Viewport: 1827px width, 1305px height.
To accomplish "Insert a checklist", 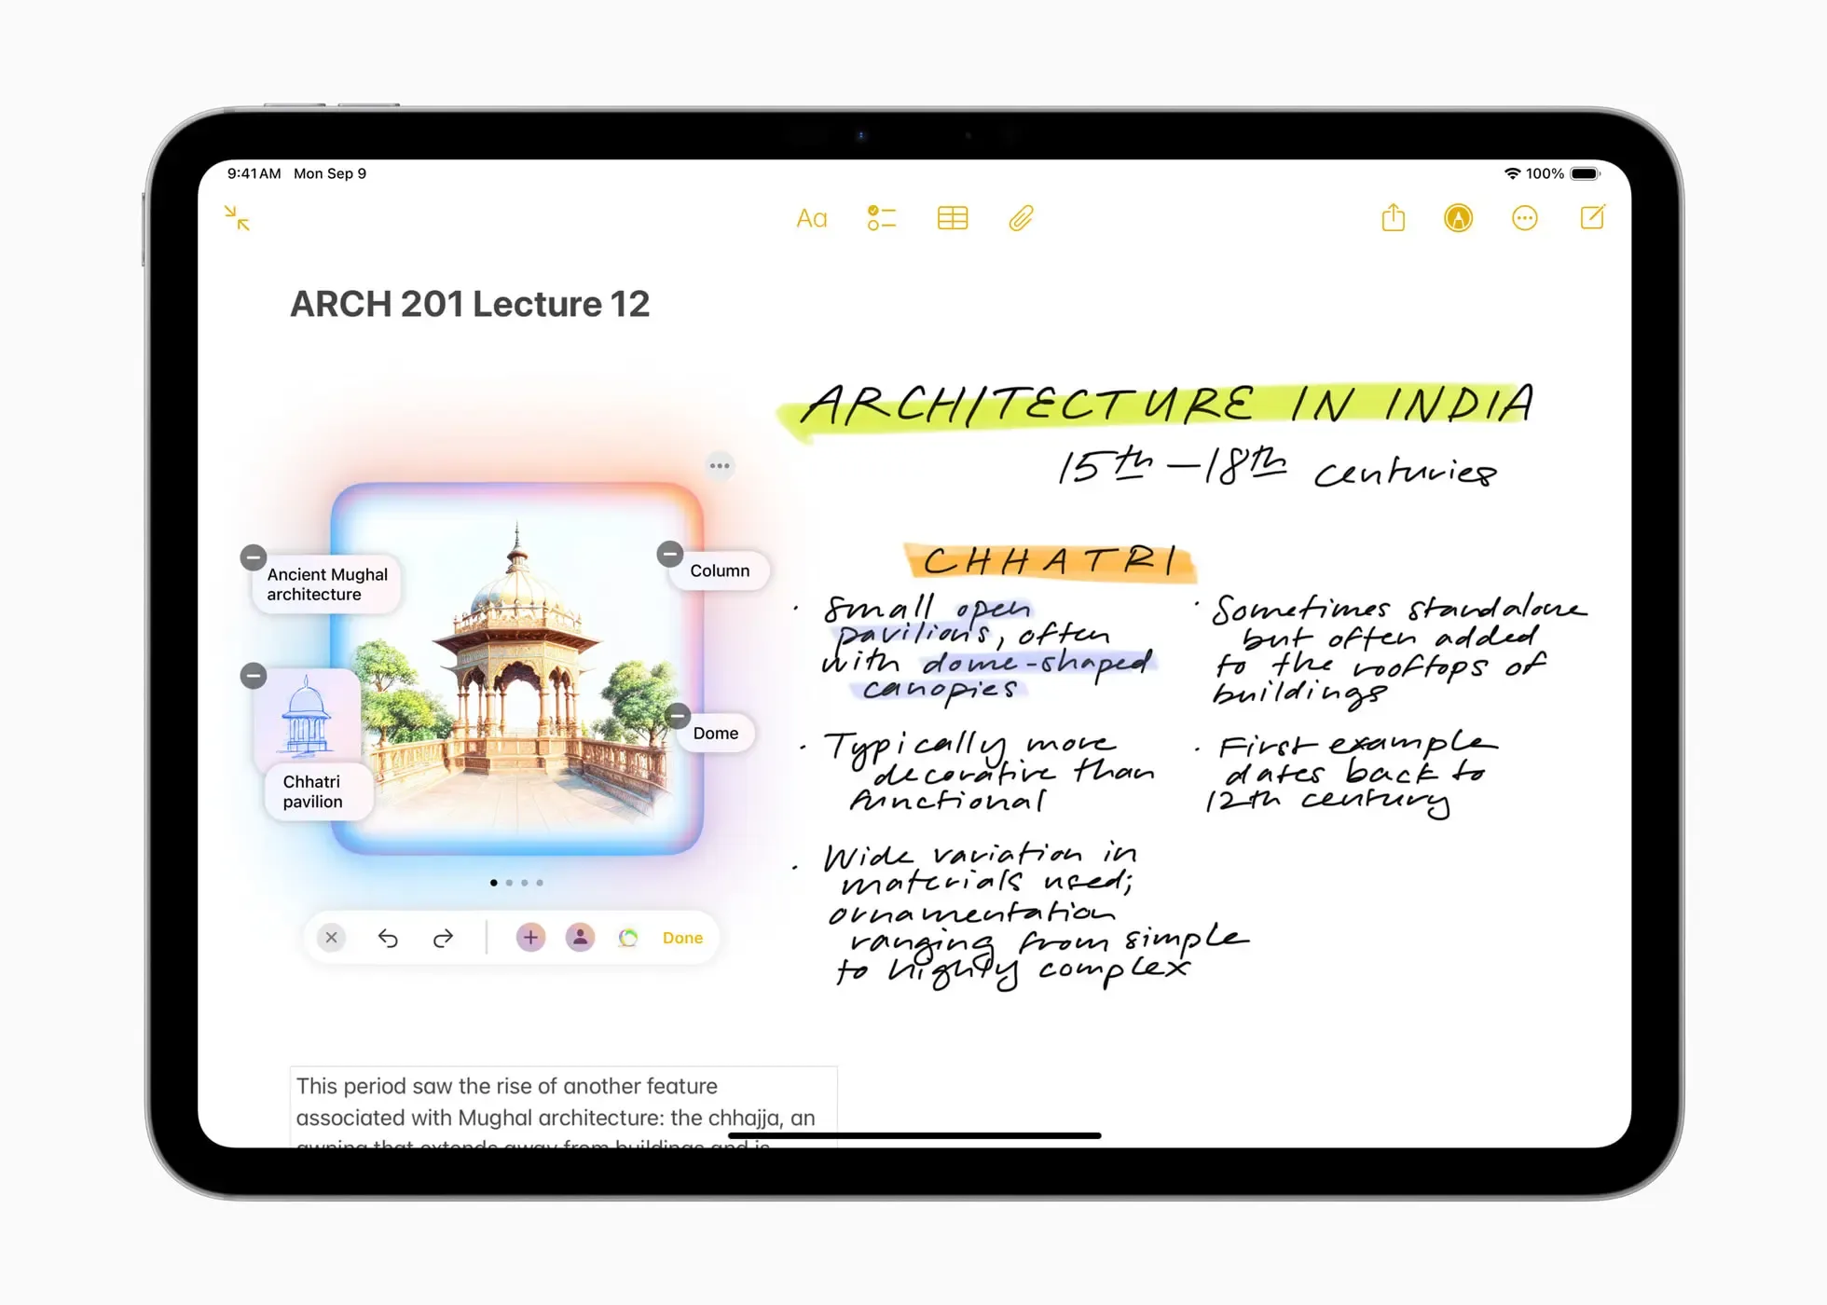I will tap(880, 218).
